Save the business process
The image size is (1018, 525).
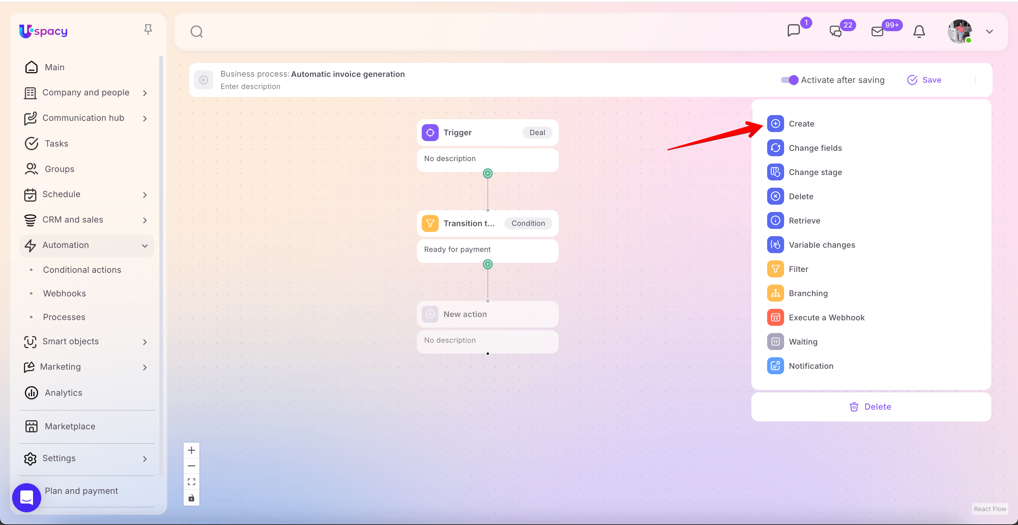pos(924,80)
